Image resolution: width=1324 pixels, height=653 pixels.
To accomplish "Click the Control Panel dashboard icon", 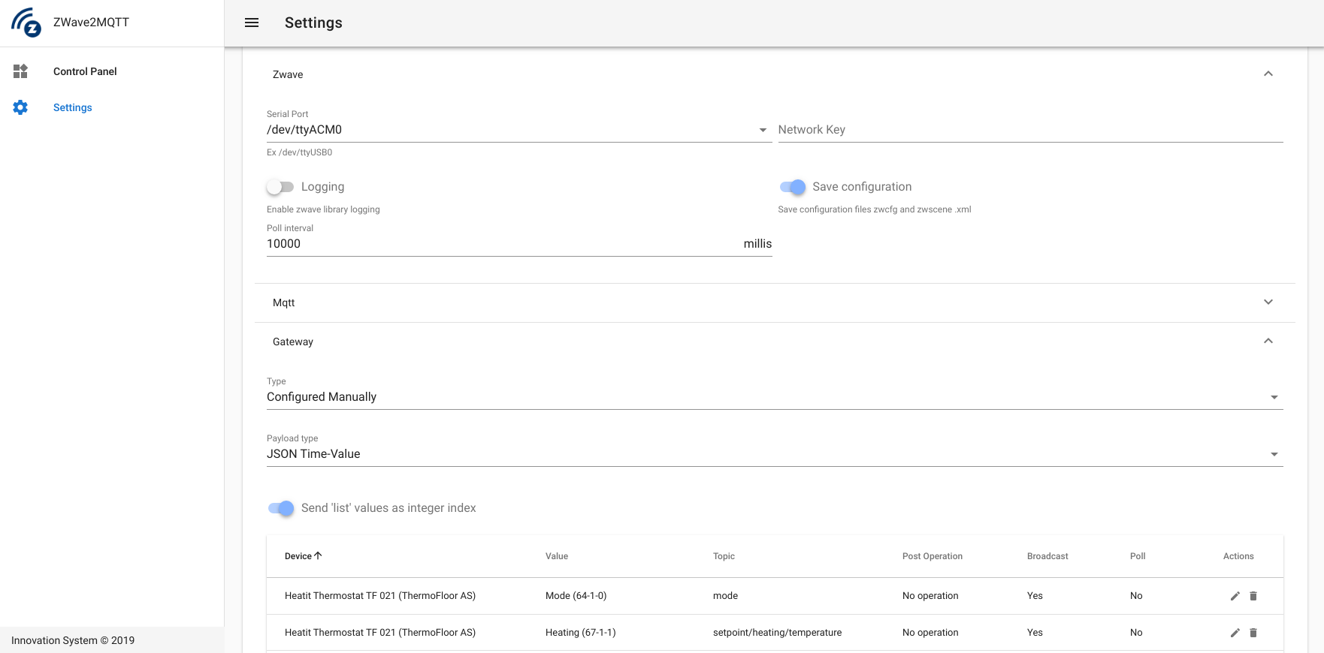I will (20, 71).
